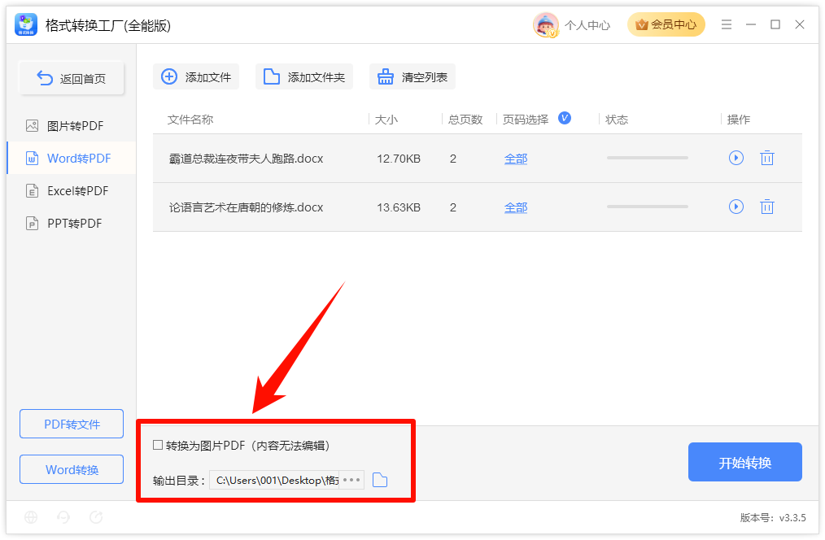Click the three-dots browse button

pyautogui.click(x=351, y=480)
